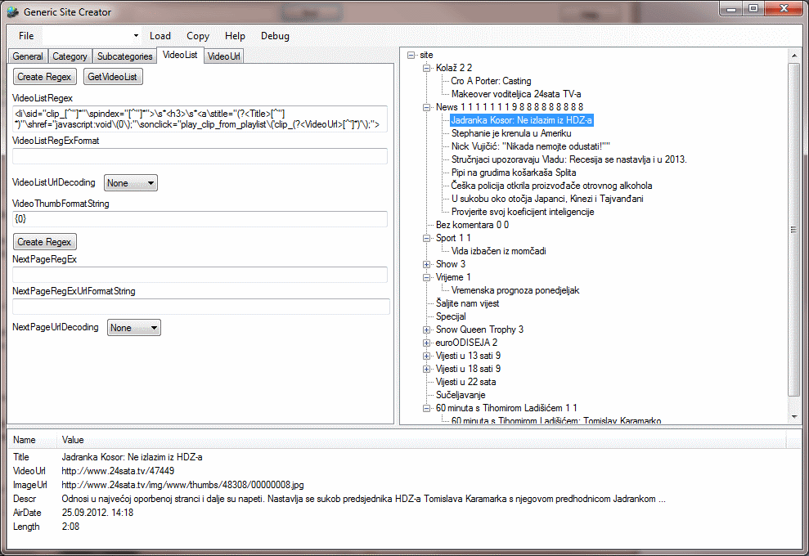Click Create Regex below VideoThumbFormatString
Screen dimensions: 809x556
(x=45, y=242)
